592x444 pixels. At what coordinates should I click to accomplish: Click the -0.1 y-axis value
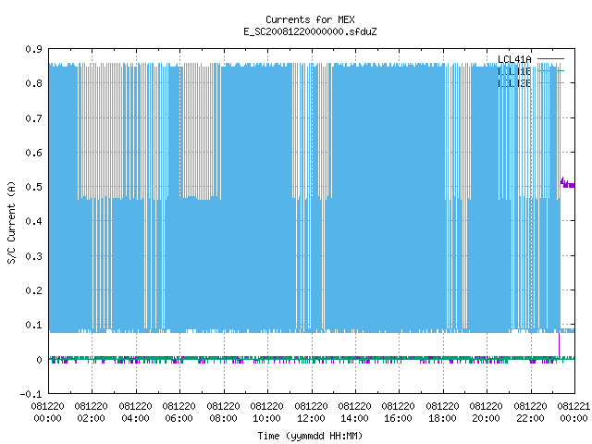pyautogui.click(x=31, y=394)
